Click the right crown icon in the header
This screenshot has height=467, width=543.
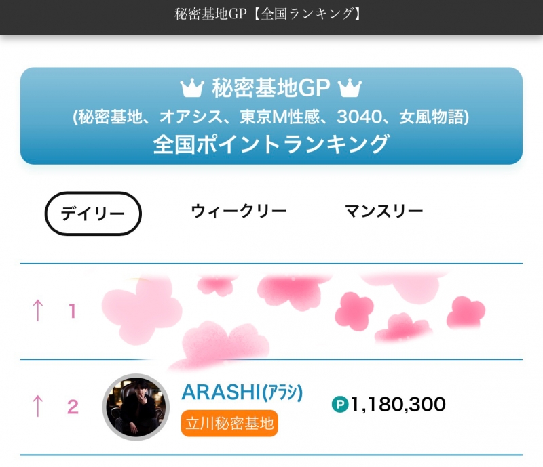pos(350,87)
